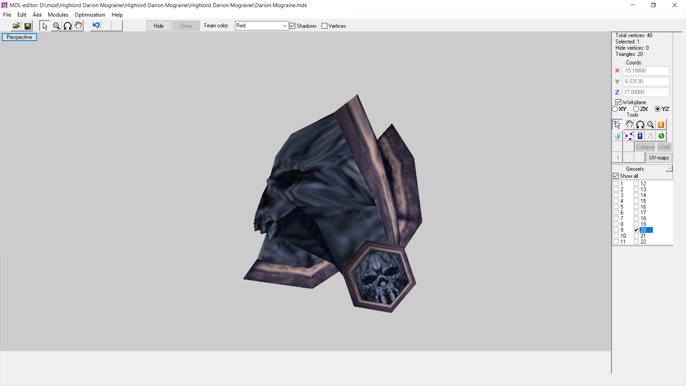
Task: Check geoset 9 checkbox
Action: click(x=616, y=230)
